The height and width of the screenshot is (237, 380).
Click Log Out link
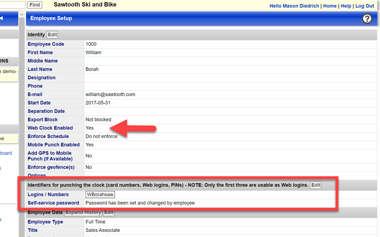tap(364, 6)
